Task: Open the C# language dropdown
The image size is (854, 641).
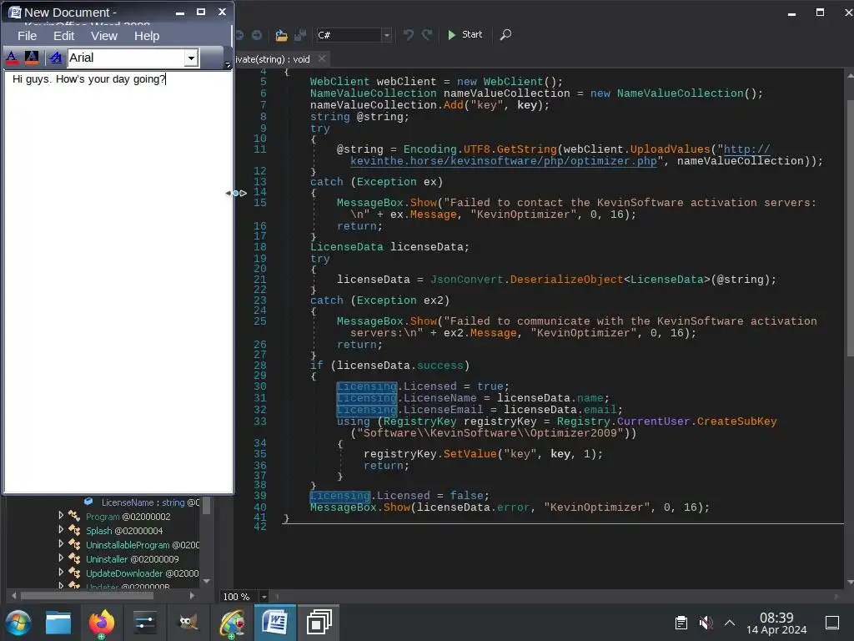Action: [387, 35]
